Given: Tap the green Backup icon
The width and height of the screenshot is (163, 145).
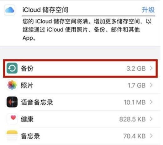Looking at the screenshot, I should click(12, 68).
